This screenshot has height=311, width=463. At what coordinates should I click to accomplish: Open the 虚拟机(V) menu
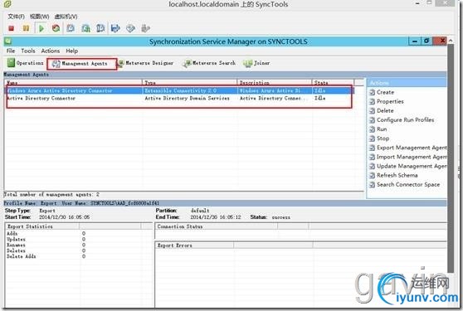point(66,17)
